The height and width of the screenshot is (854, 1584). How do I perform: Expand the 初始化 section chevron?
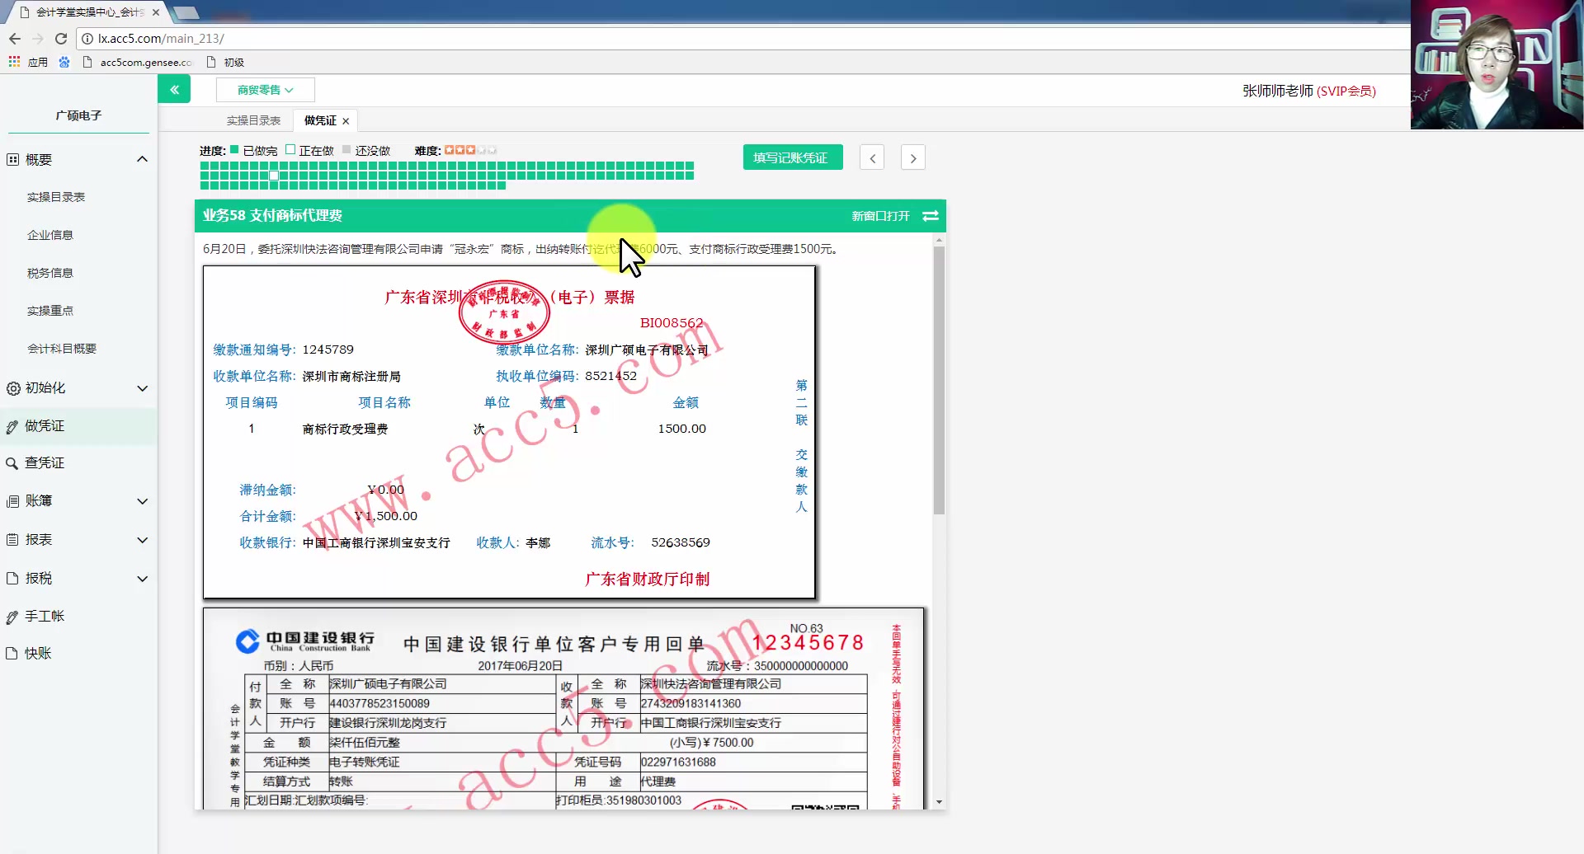tap(142, 388)
